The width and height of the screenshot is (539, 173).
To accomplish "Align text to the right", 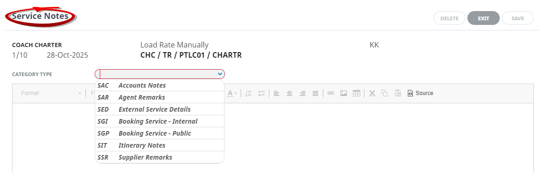I will click(303, 93).
